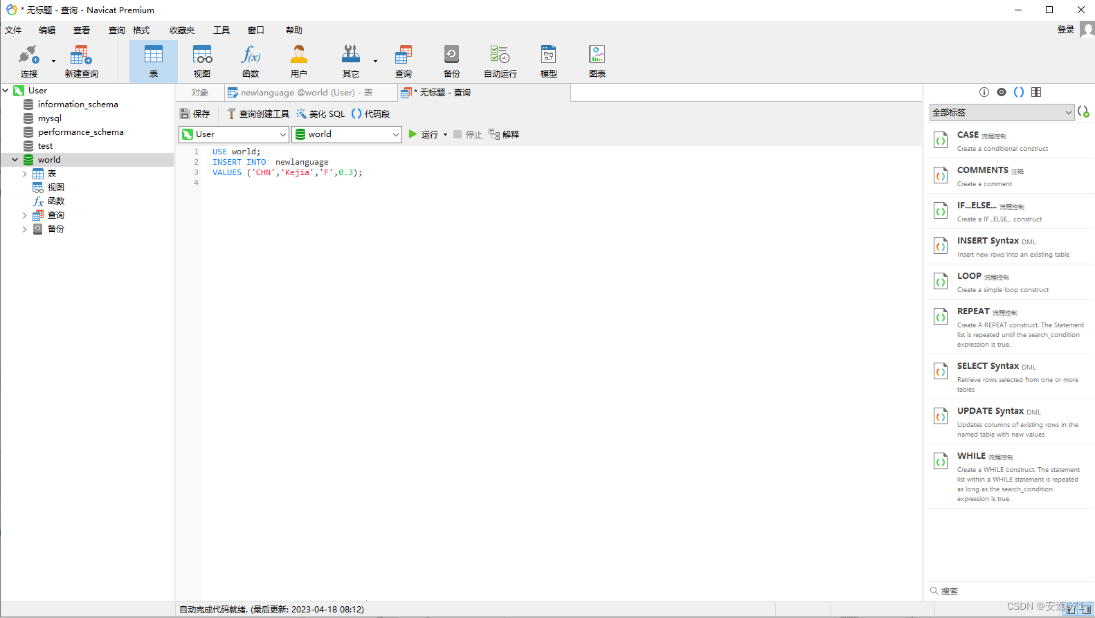The width and height of the screenshot is (1095, 618).
Task: Select the WHILE snippet entry
Action: pyautogui.click(x=1010, y=477)
